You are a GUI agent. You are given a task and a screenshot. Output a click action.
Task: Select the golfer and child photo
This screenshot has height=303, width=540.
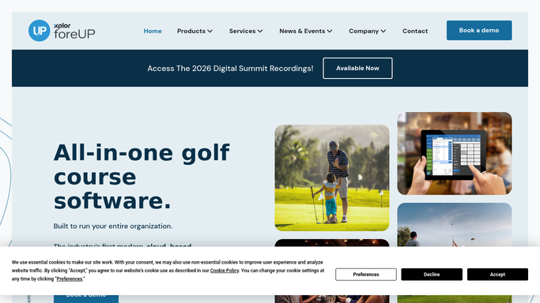(332, 178)
